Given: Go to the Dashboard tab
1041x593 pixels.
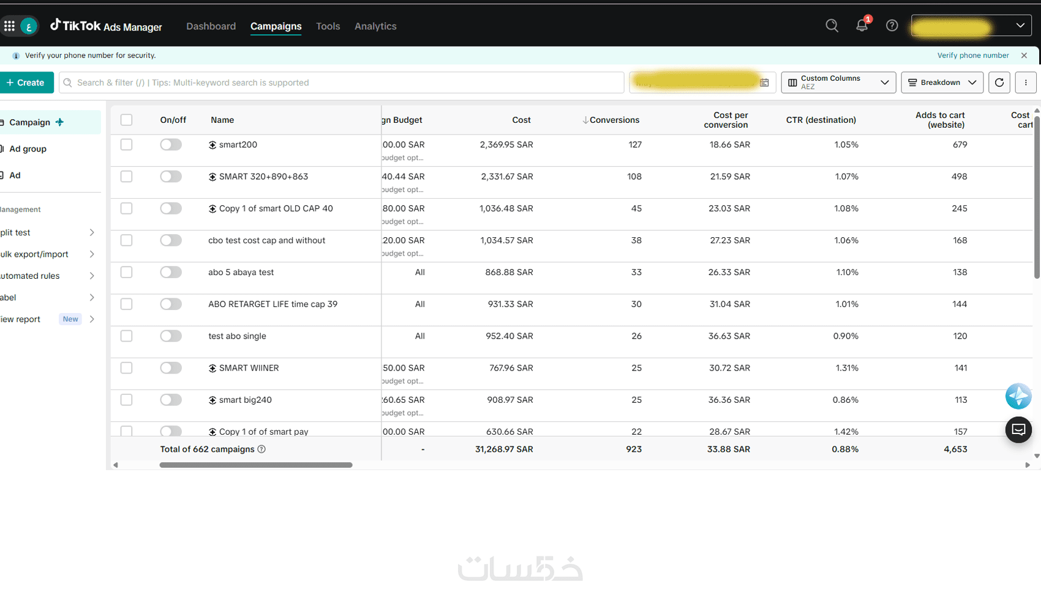Looking at the screenshot, I should [211, 26].
